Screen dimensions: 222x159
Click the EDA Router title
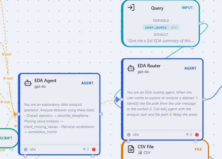click(x=149, y=66)
